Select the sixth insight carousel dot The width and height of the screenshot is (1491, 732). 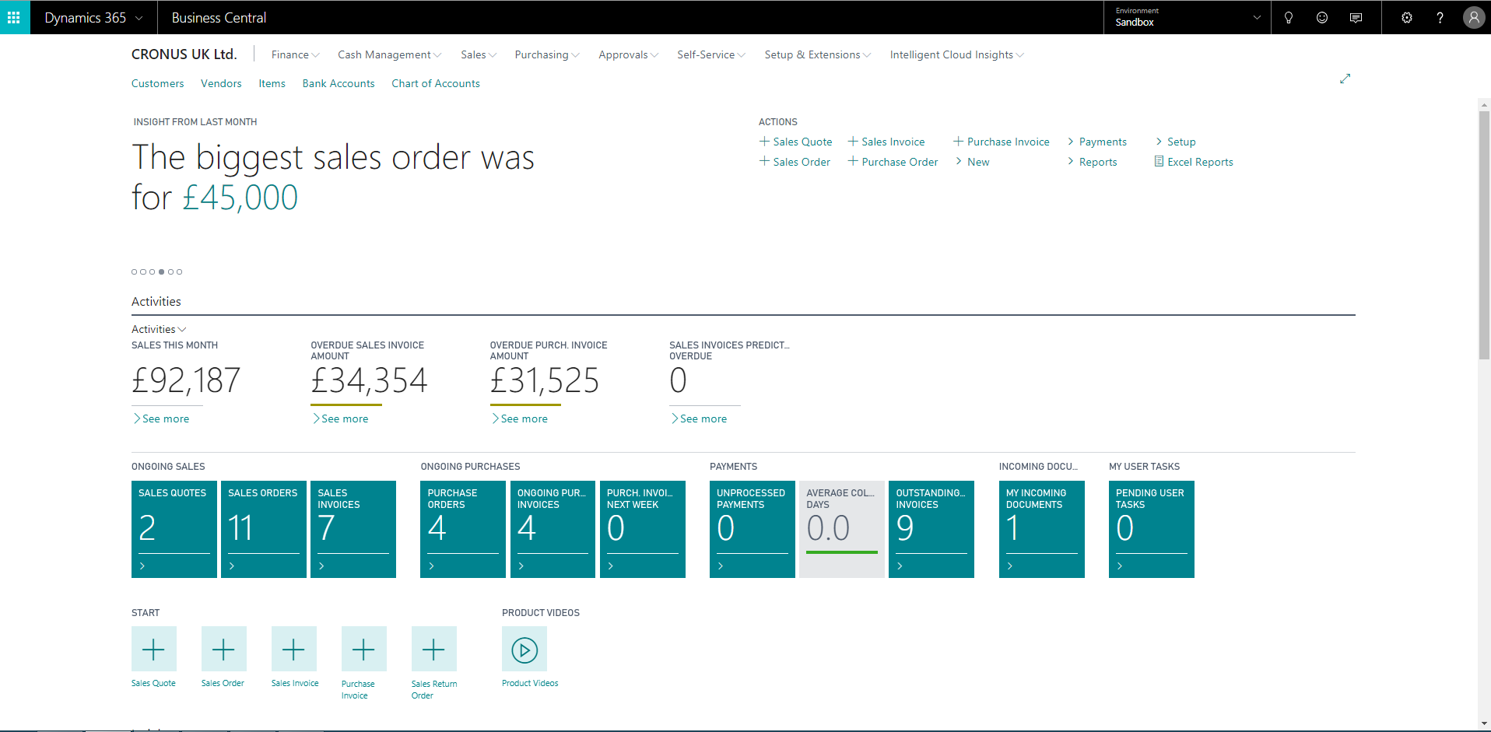coord(180,271)
